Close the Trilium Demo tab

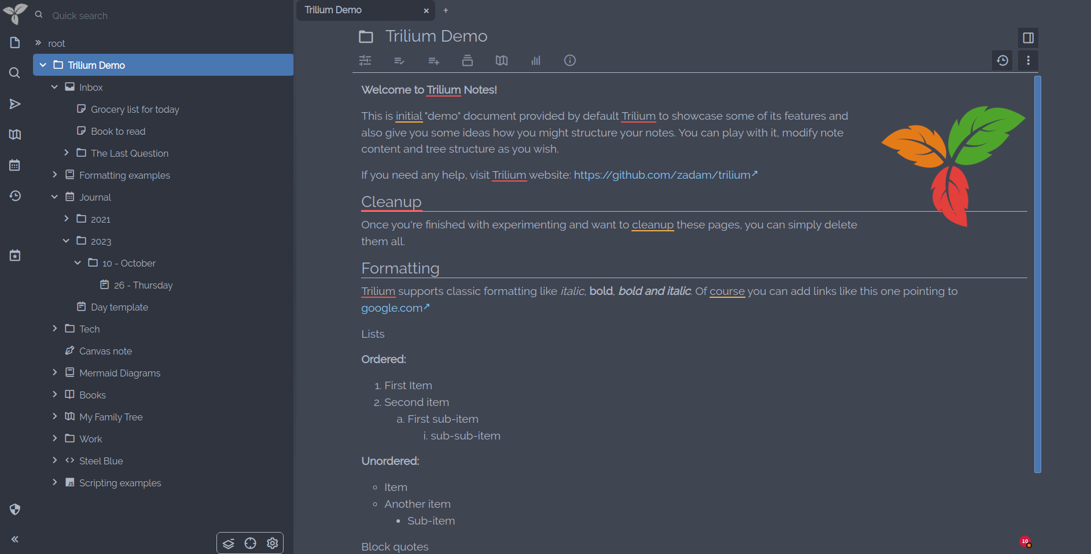click(x=426, y=10)
